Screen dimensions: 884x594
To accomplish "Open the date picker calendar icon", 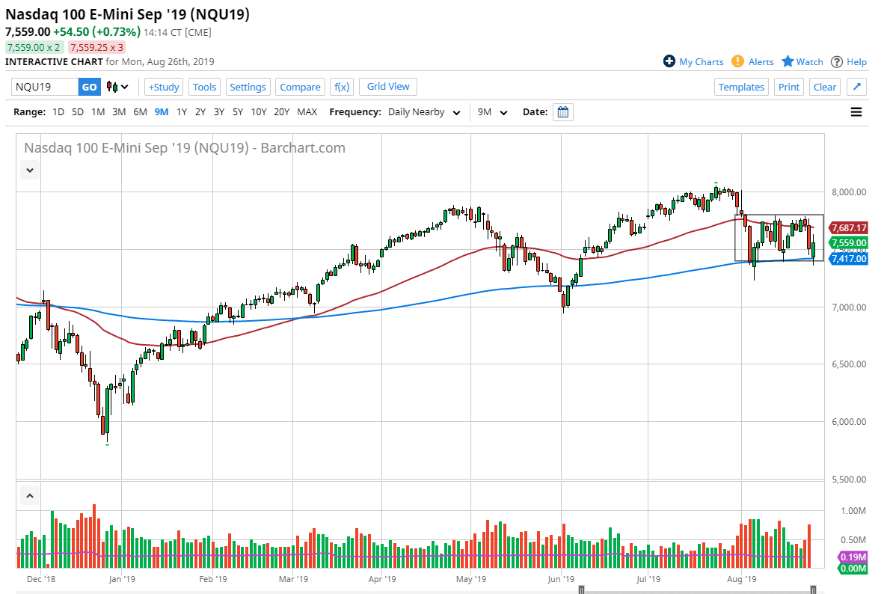I will (562, 111).
